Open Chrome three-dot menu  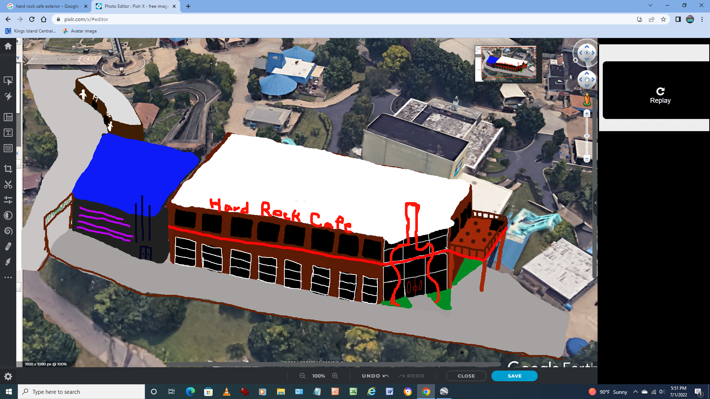(x=702, y=19)
